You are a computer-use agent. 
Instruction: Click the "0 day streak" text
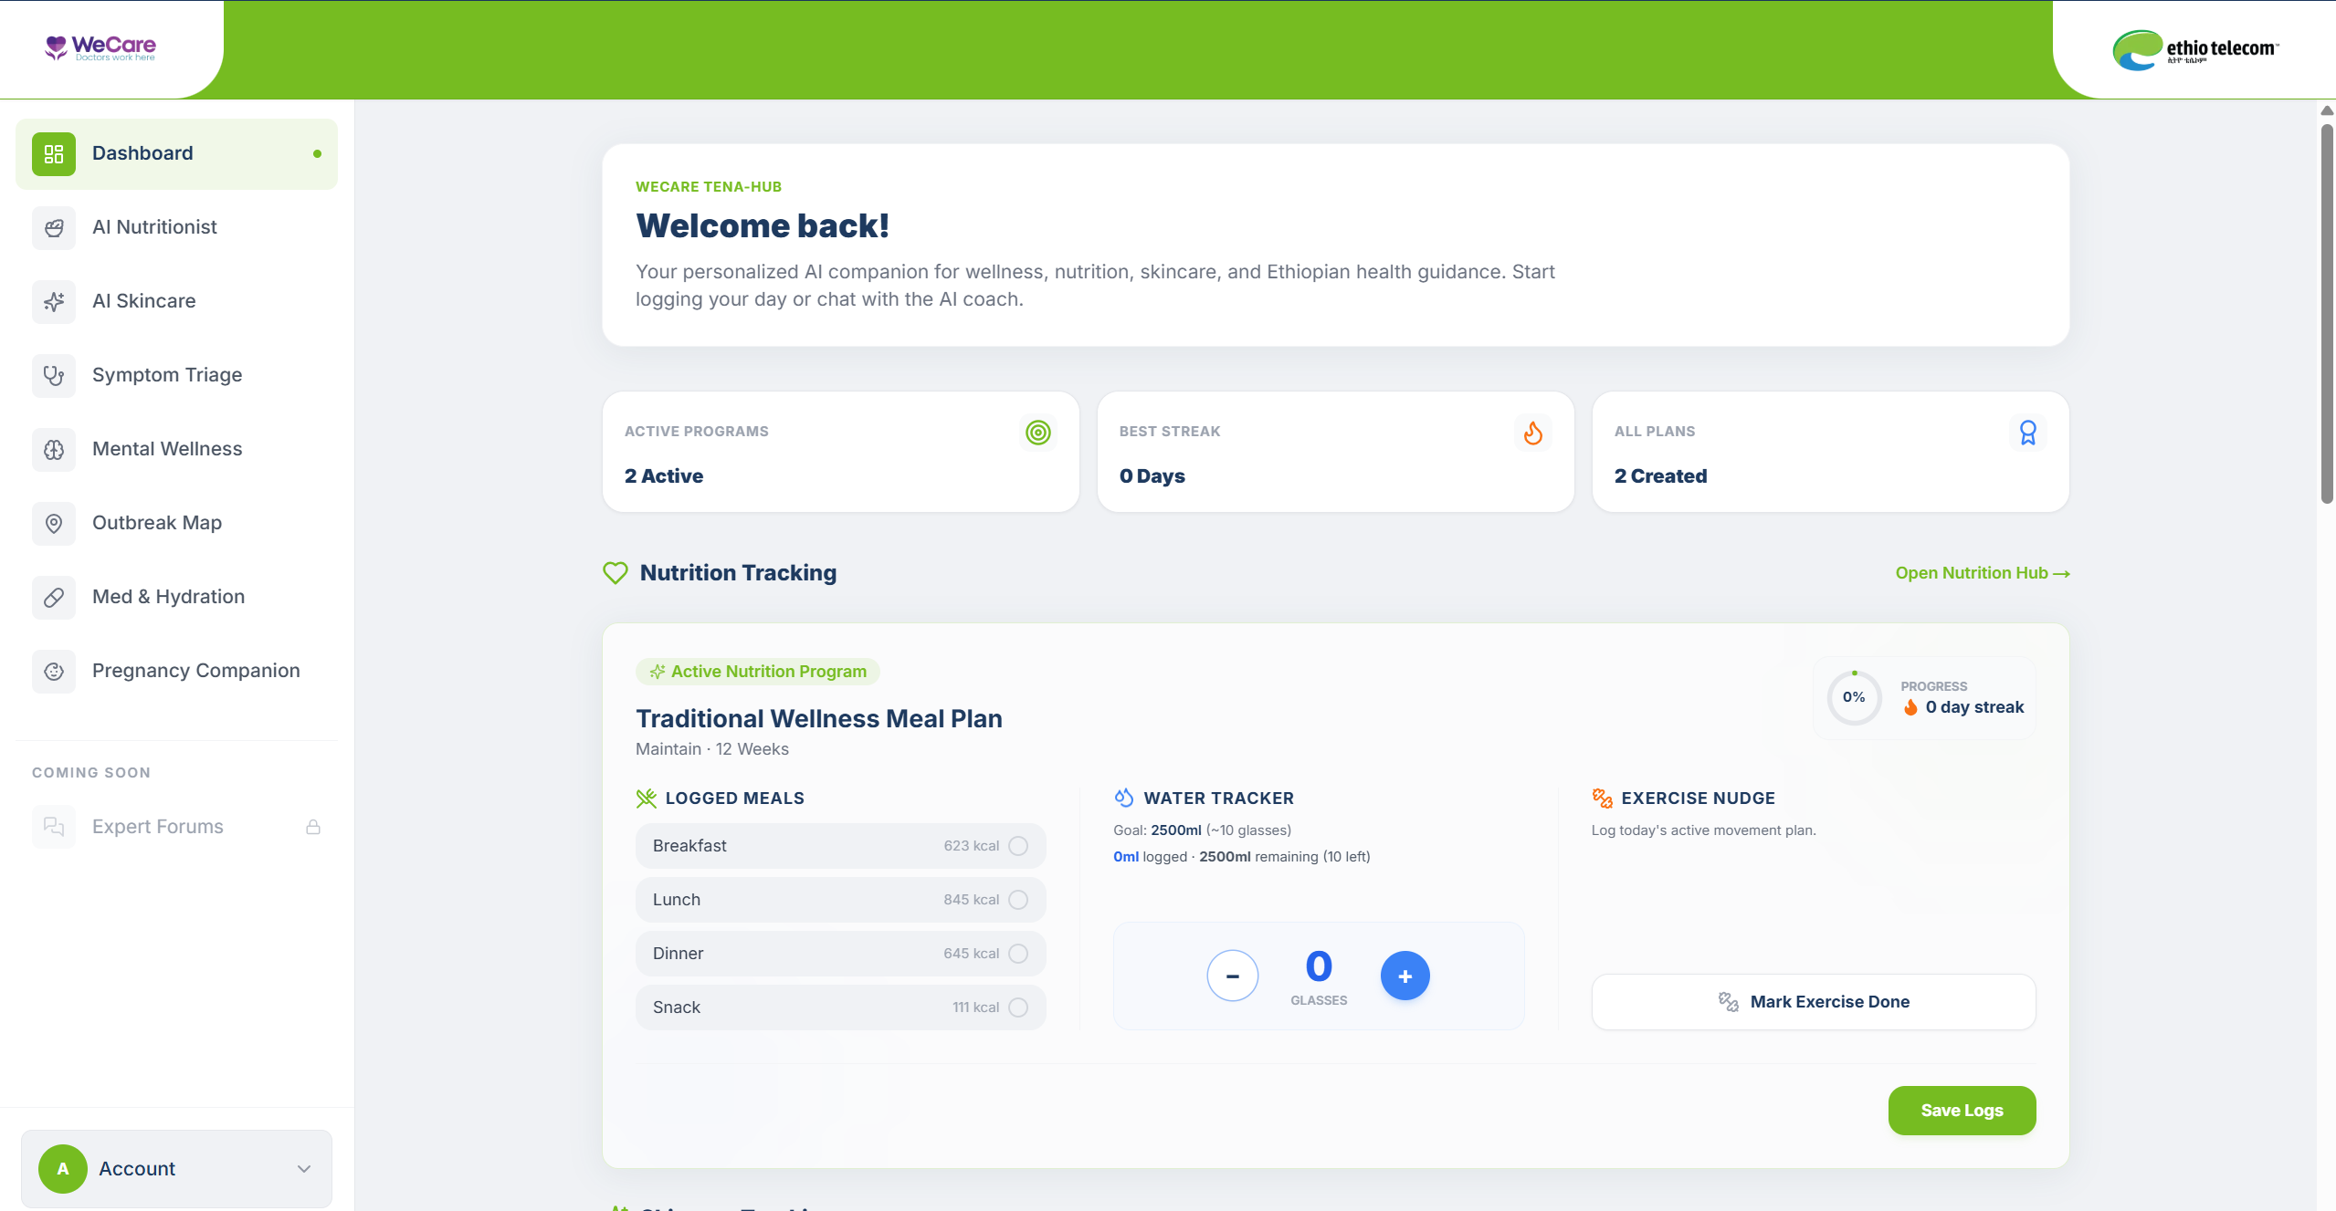[x=1974, y=707]
